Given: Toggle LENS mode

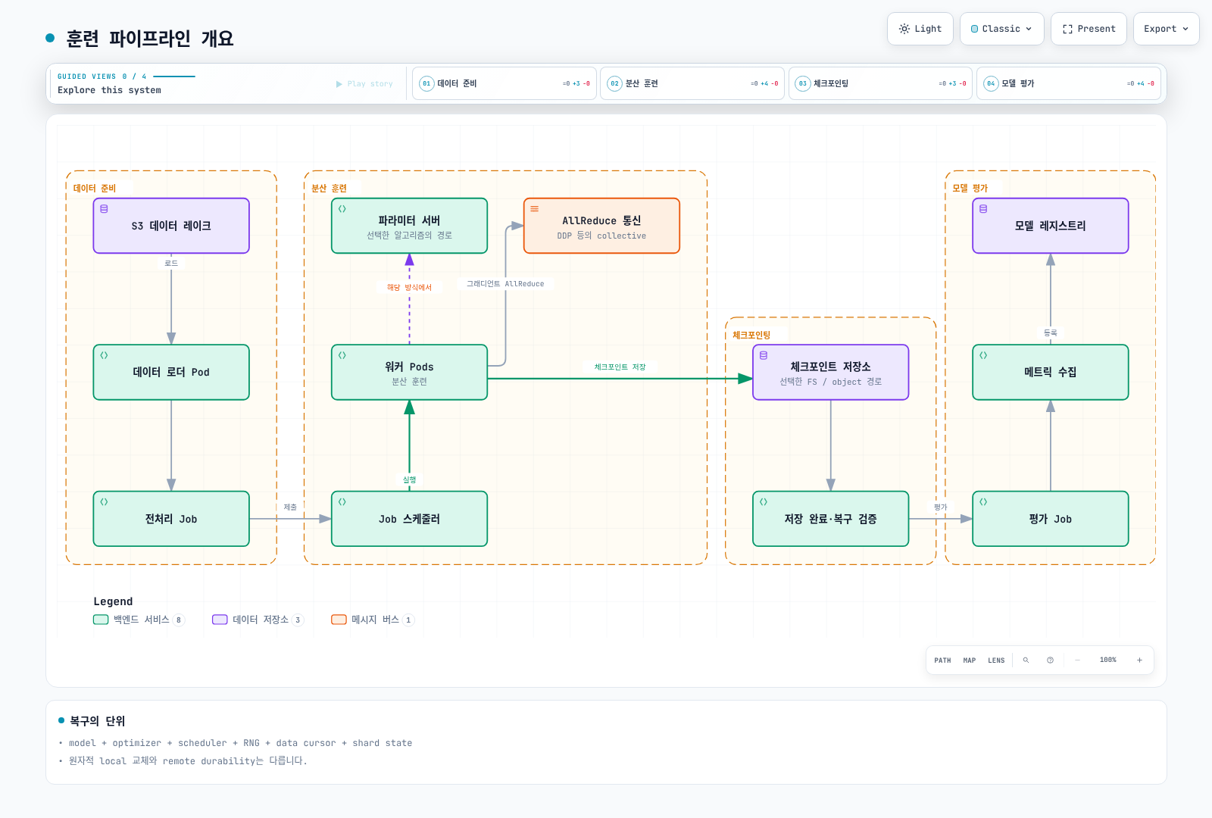Looking at the screenshot, I should click(996, 660).
